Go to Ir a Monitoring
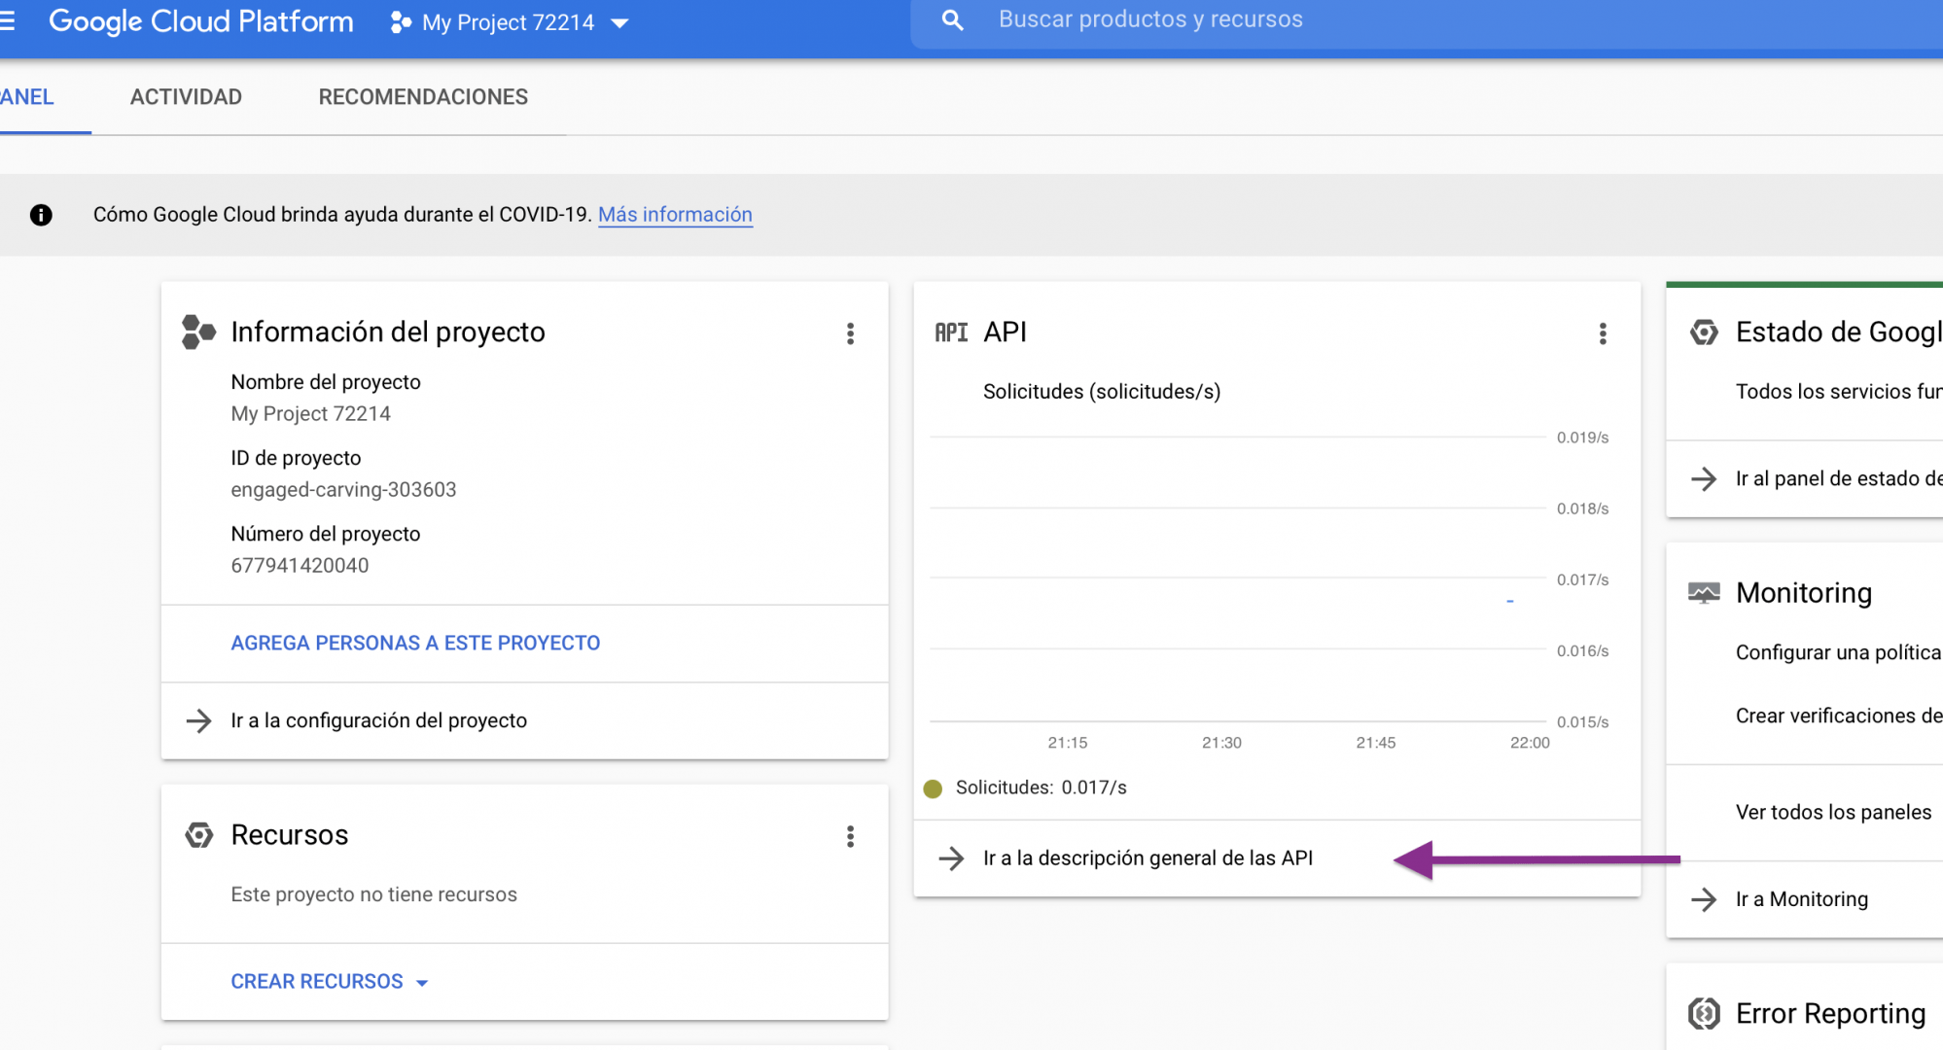Image resolution: width=1943 pixels, height=1050 pixels. [1801, 899]
